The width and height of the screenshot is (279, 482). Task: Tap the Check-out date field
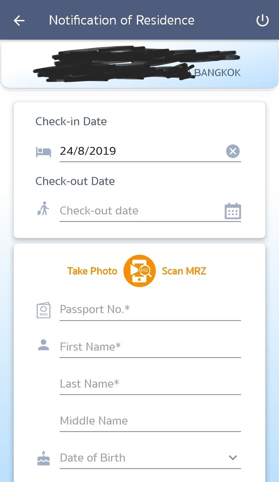click(125, 210)
